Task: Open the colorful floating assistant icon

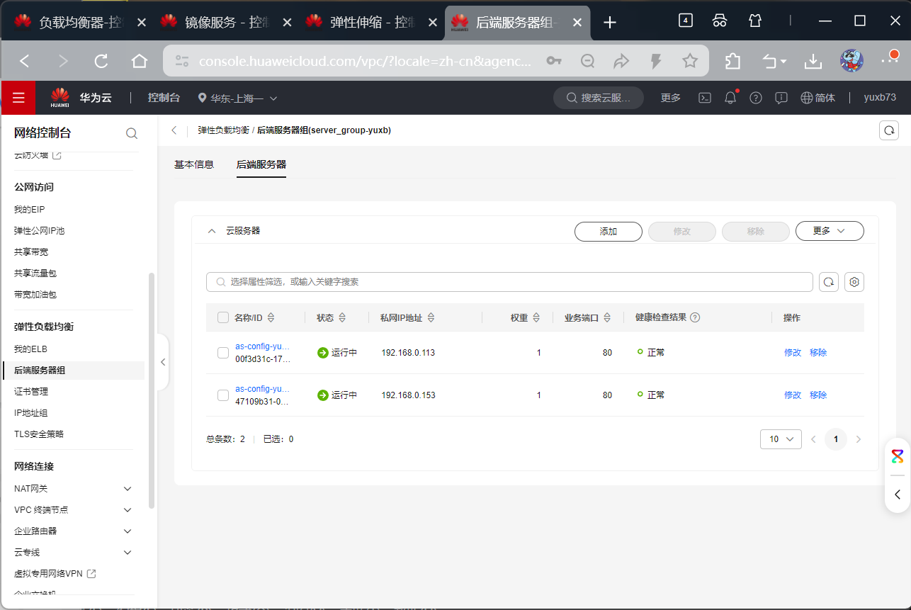Action: click(x=898, y=456)
